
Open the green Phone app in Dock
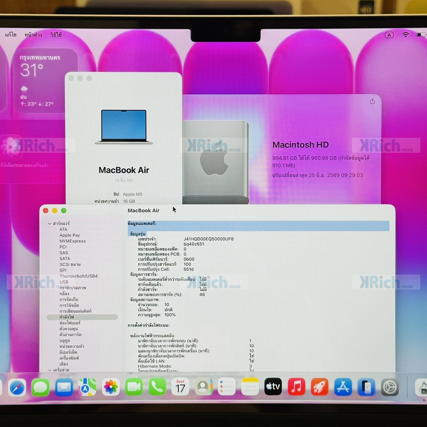click(x=157, y=387)
